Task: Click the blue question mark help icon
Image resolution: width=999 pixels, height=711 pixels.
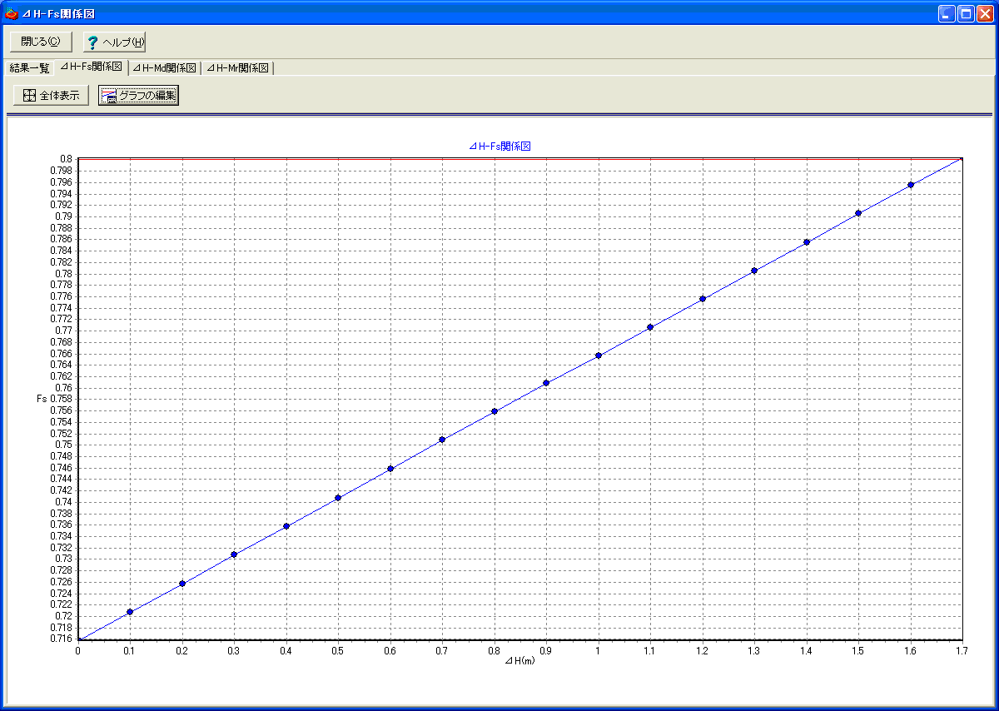Action: coord(92,42)
